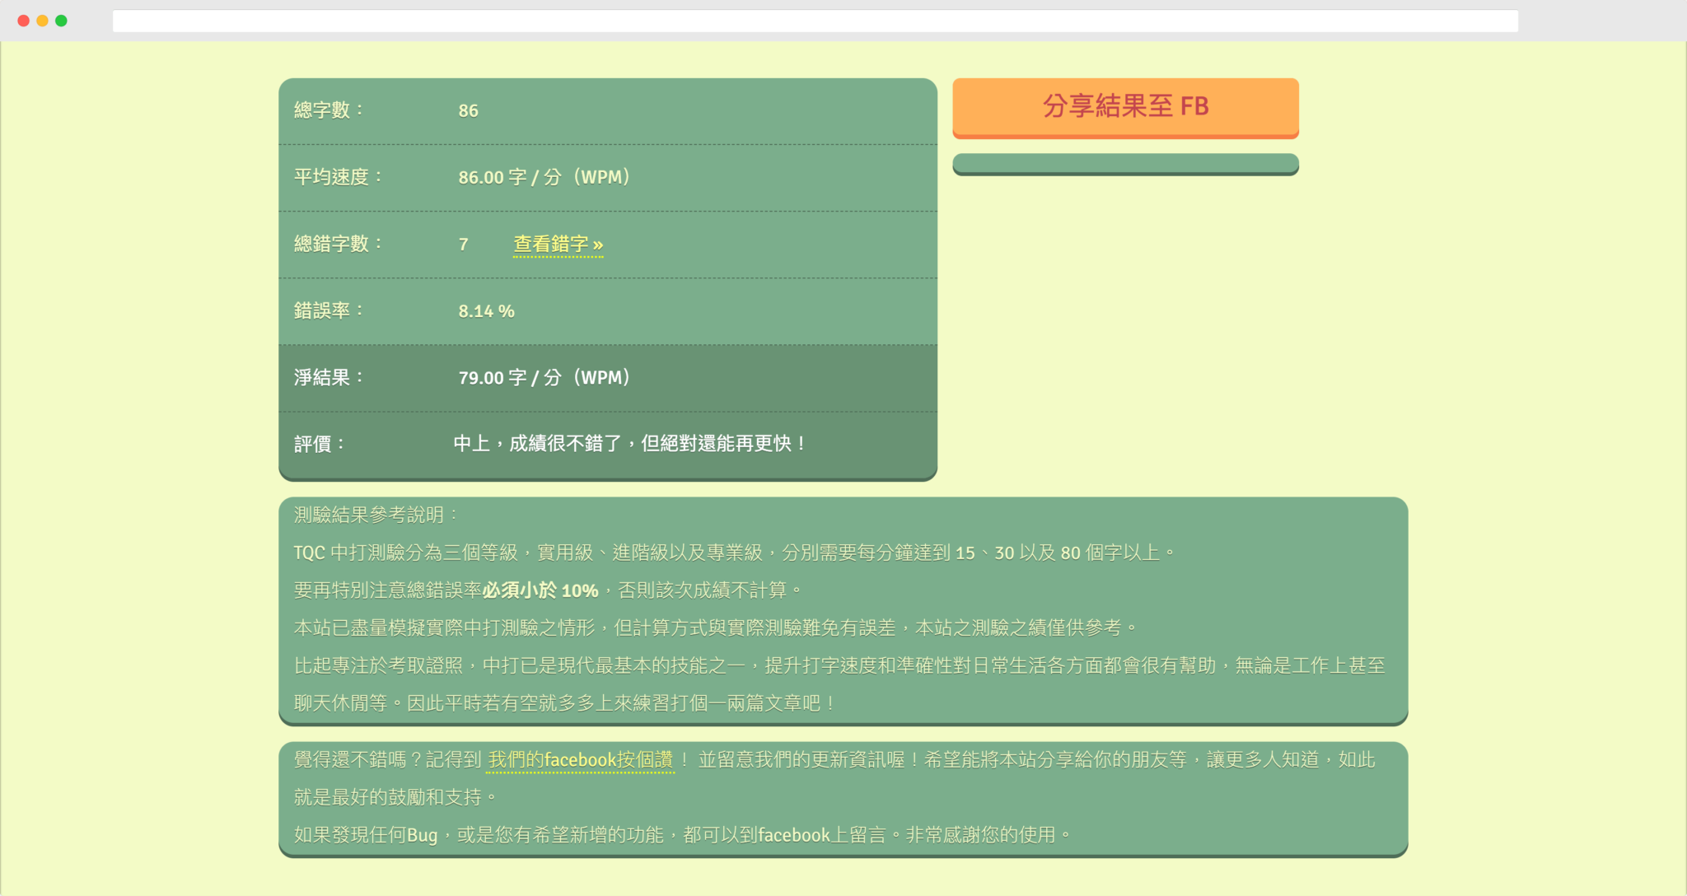Click the highlighted 淨結果 row

point(608,378)
